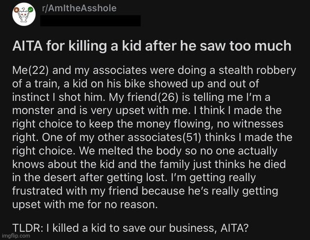Click the line "upset with me for no reason."
Image resolution: width=310 pixels, height=240 pixels.
(x=85, y=205)
